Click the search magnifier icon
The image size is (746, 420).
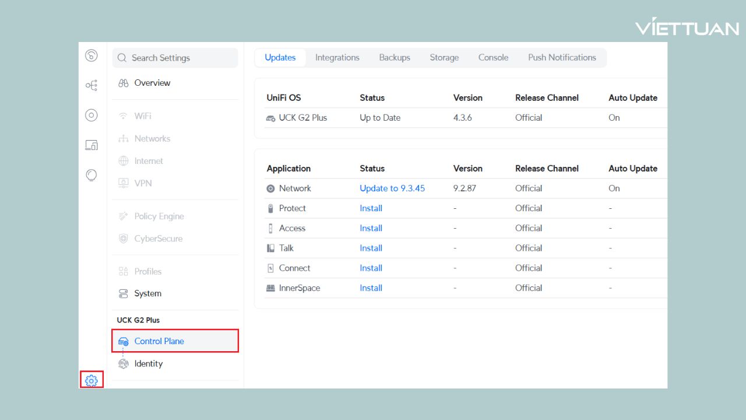point(122,58)
